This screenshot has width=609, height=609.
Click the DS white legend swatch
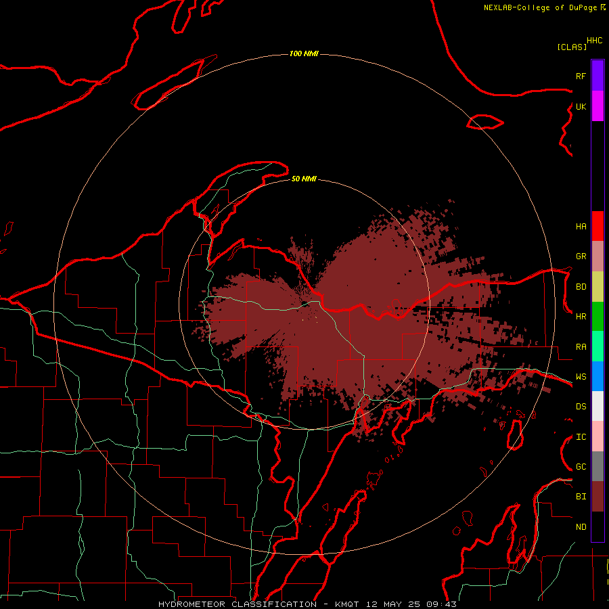click(x=597, y=406)
